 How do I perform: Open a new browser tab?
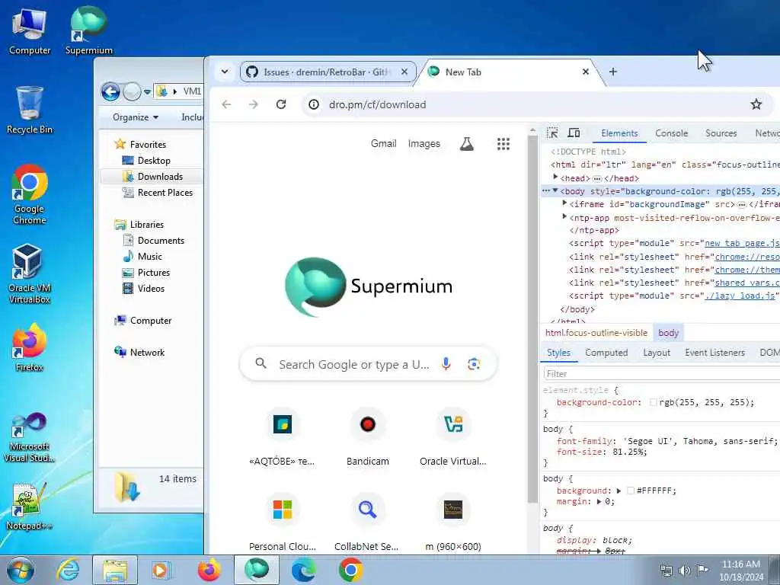[613, 72]
